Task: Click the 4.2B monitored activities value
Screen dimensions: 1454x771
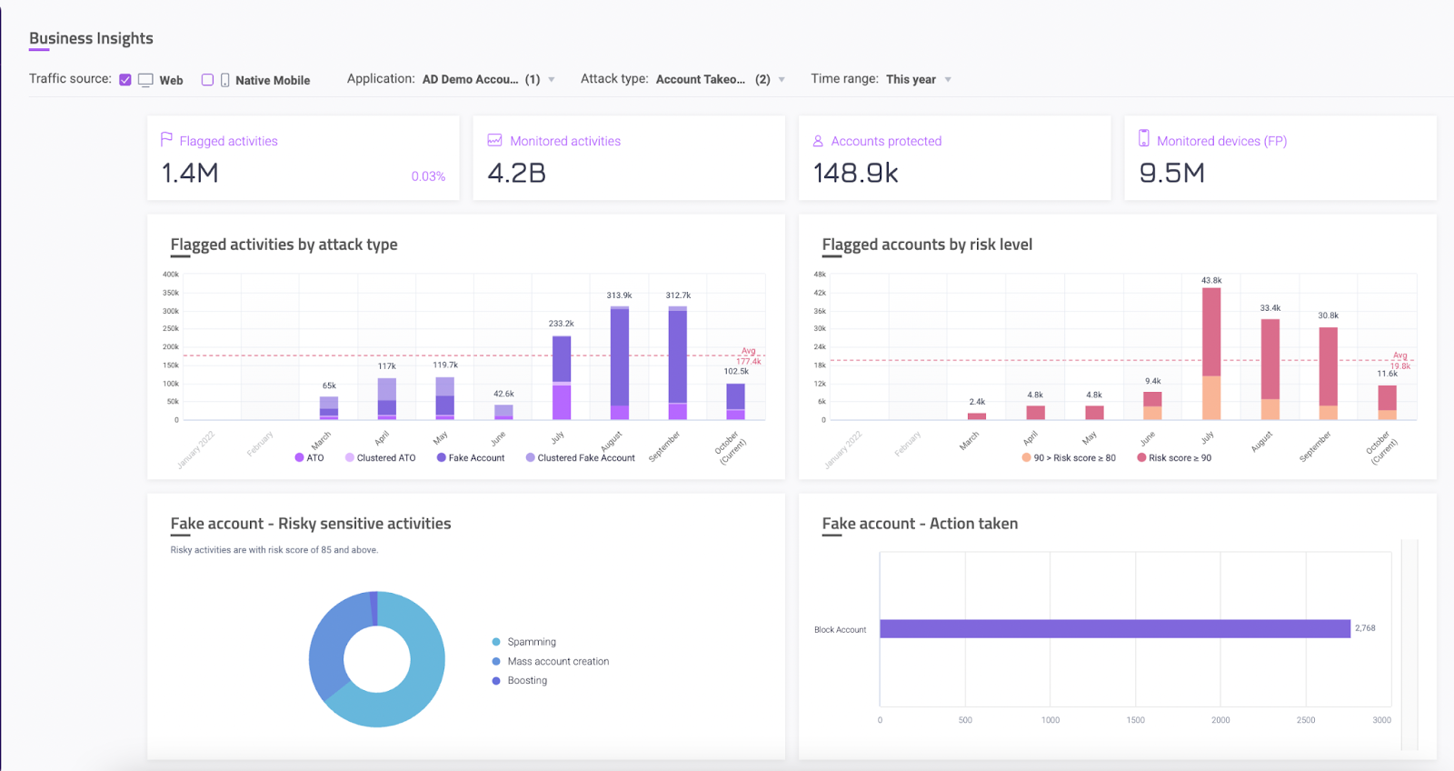Action: point(517,173)
